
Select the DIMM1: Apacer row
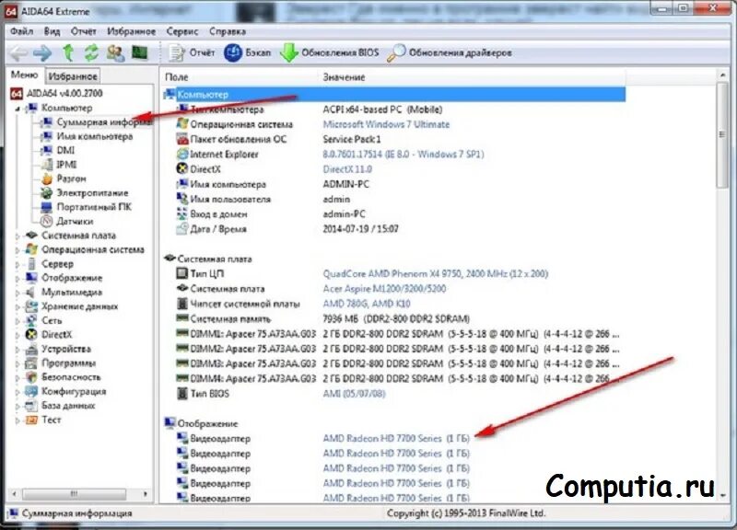click(x=394, y=334)
